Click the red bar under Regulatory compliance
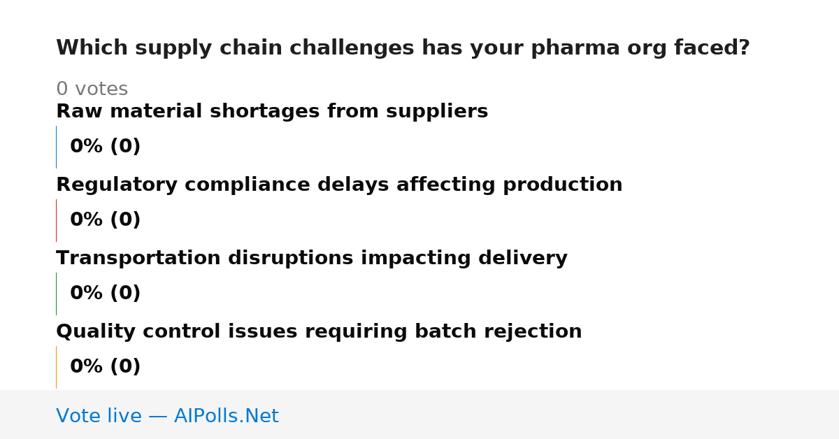The image size is (839, 439). [x=56, y=220]
